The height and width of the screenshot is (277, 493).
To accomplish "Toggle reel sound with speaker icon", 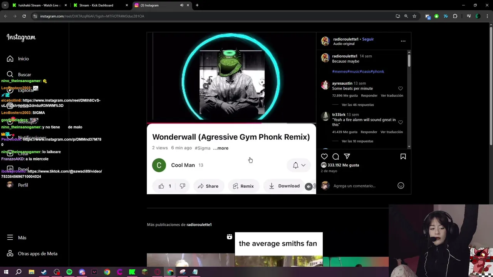I will [309, 187].
